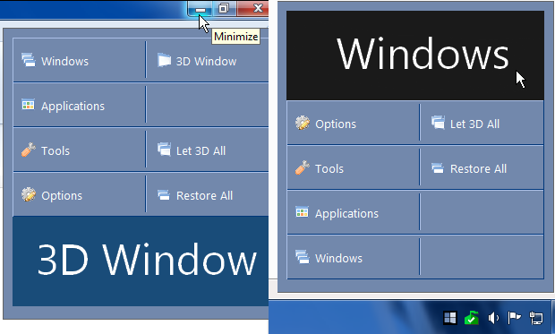Click the network connection tray icon
Image resolution: width=555 pixels, height=334 pixels.
coord(536,318)
